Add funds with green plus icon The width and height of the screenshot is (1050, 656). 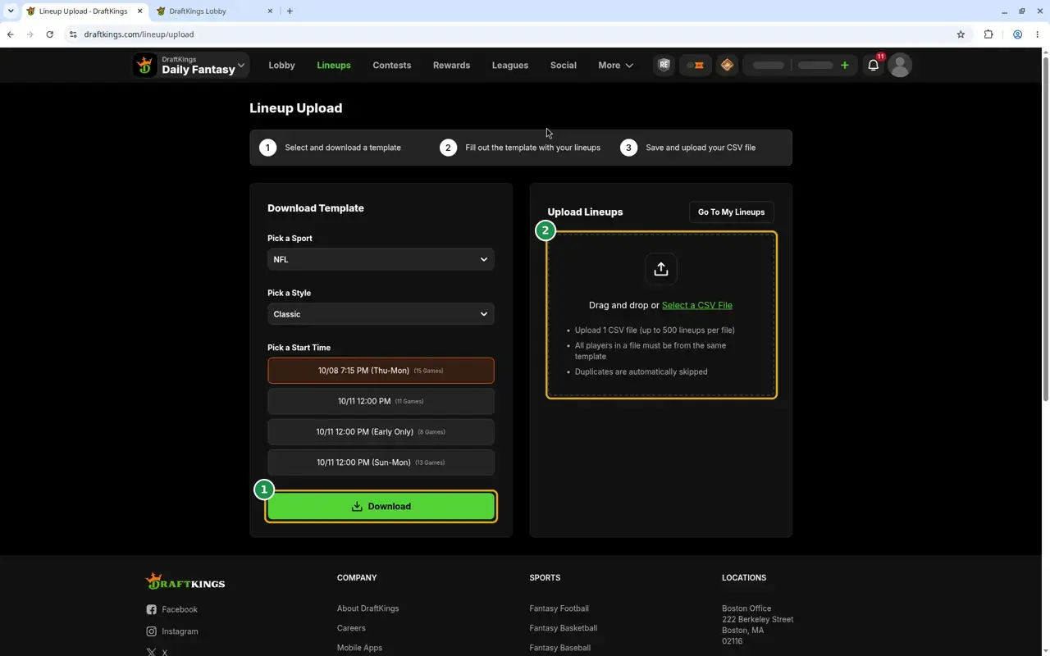tap(844, 66)
